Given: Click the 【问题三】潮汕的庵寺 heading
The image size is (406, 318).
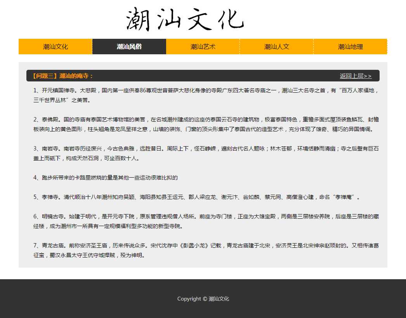Looking at the screenshot, I should click(62, 76).
